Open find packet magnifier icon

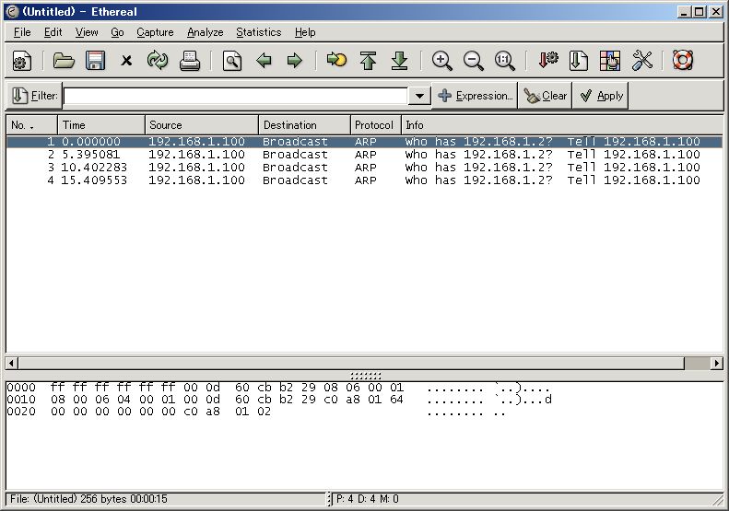coord(232,61)
